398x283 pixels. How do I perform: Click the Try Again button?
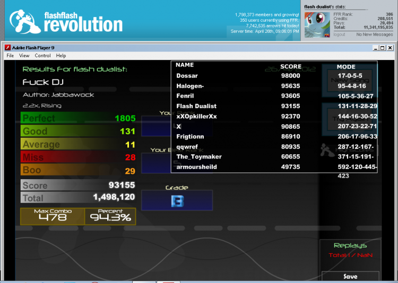(350, 119)
